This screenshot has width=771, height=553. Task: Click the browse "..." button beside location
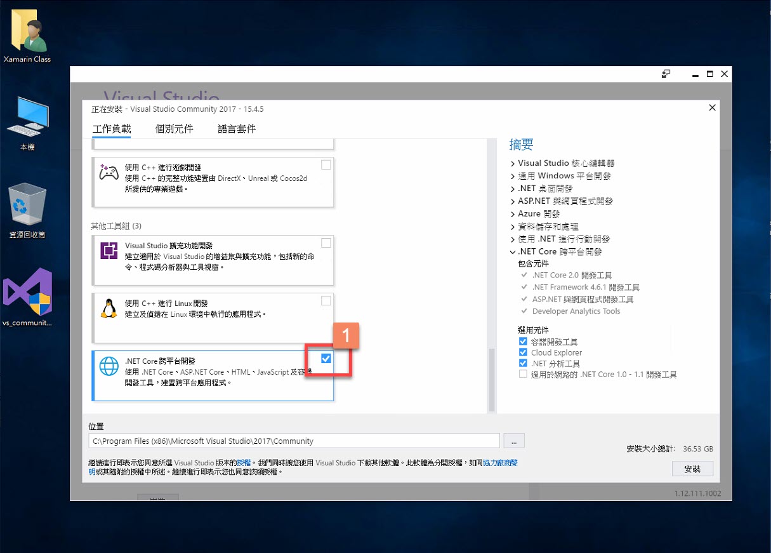tap(514, 441)
